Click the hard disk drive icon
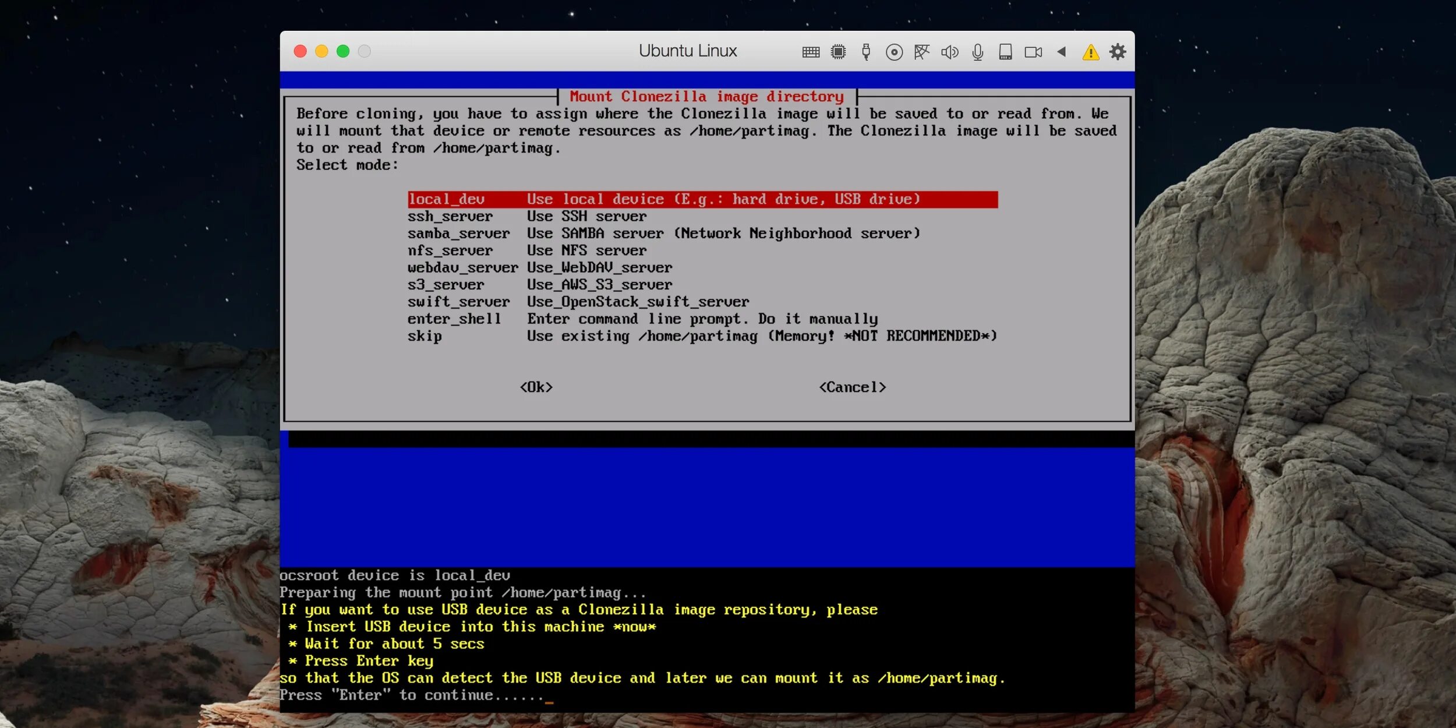This screenshot has height=728, width=1456. [1005, 52]
